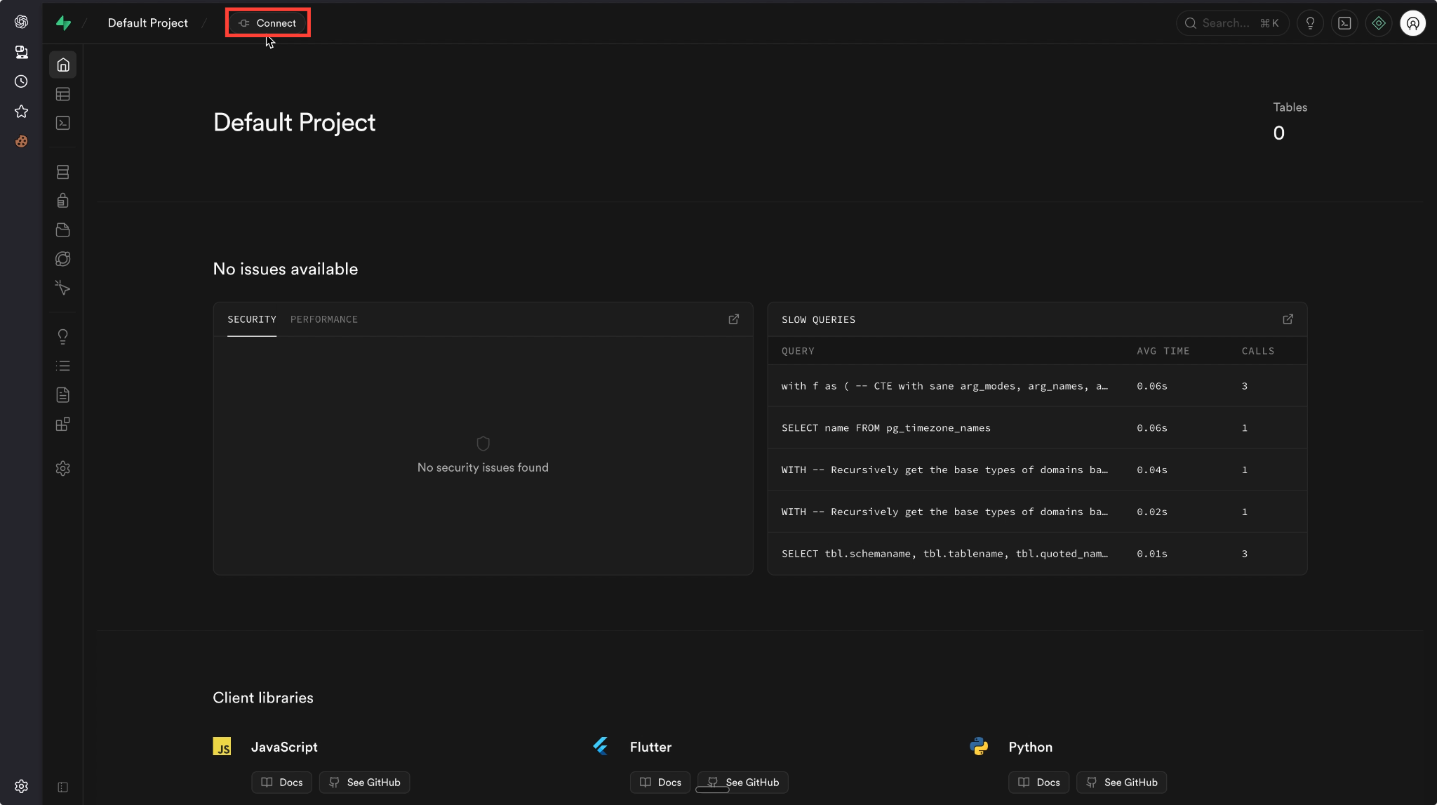The image size is (1437, 805).
Task: Switch to the Performance tab
Action: [324, 319]
